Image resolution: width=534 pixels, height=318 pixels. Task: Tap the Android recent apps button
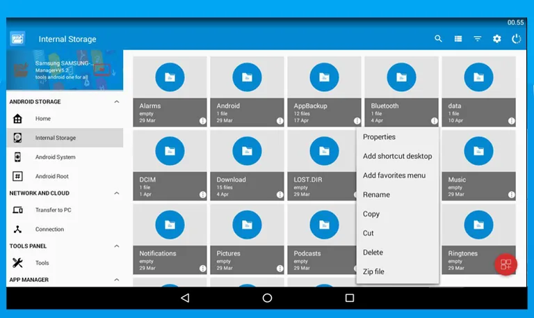coord(350,298)
